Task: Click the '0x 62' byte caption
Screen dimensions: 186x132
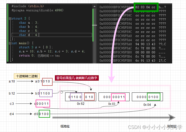Action: coord(81,104)
